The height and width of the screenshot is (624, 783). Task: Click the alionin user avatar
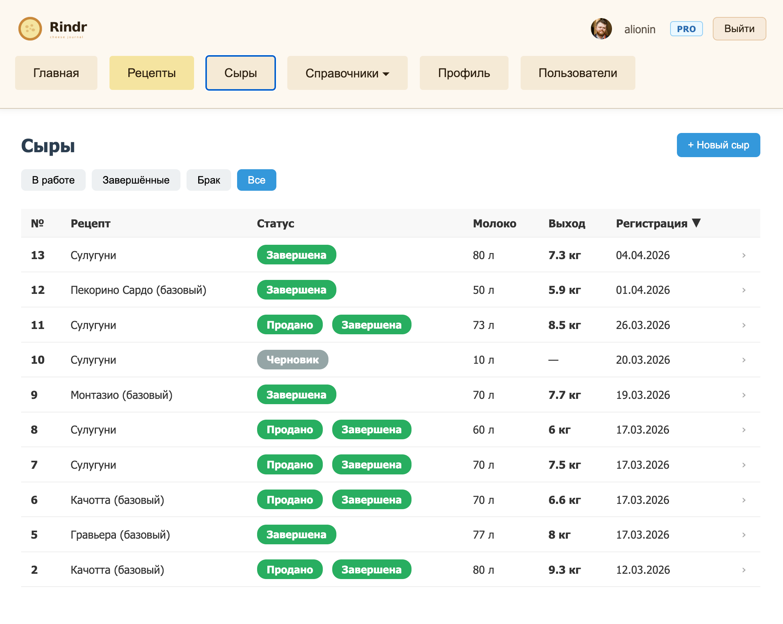(x=601, y=29)
